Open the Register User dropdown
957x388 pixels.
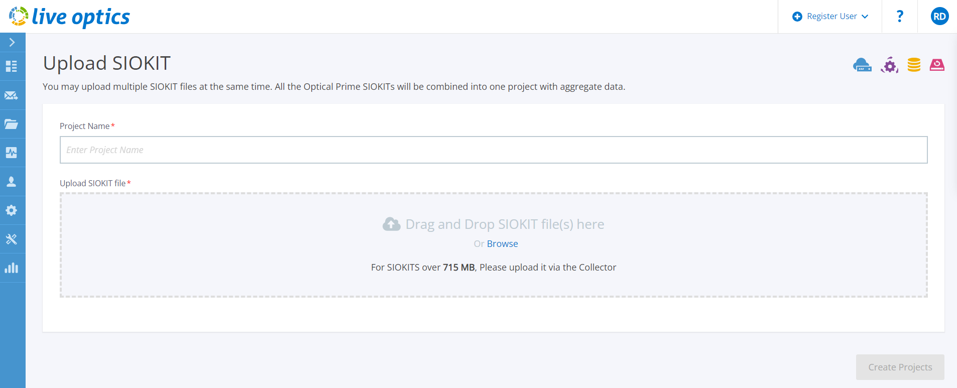coord(830,17)
